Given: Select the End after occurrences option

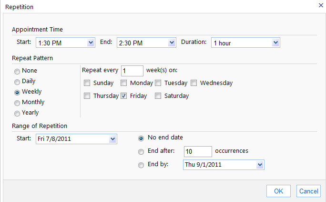Looking at the screenshot, I should coord(141,152).
